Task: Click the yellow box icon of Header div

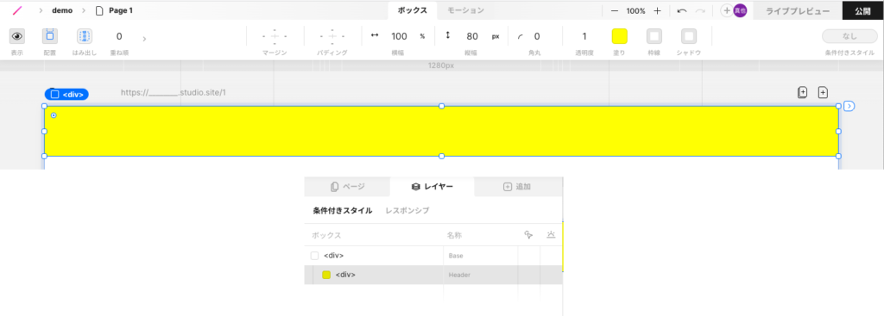Action: point(325,275)
